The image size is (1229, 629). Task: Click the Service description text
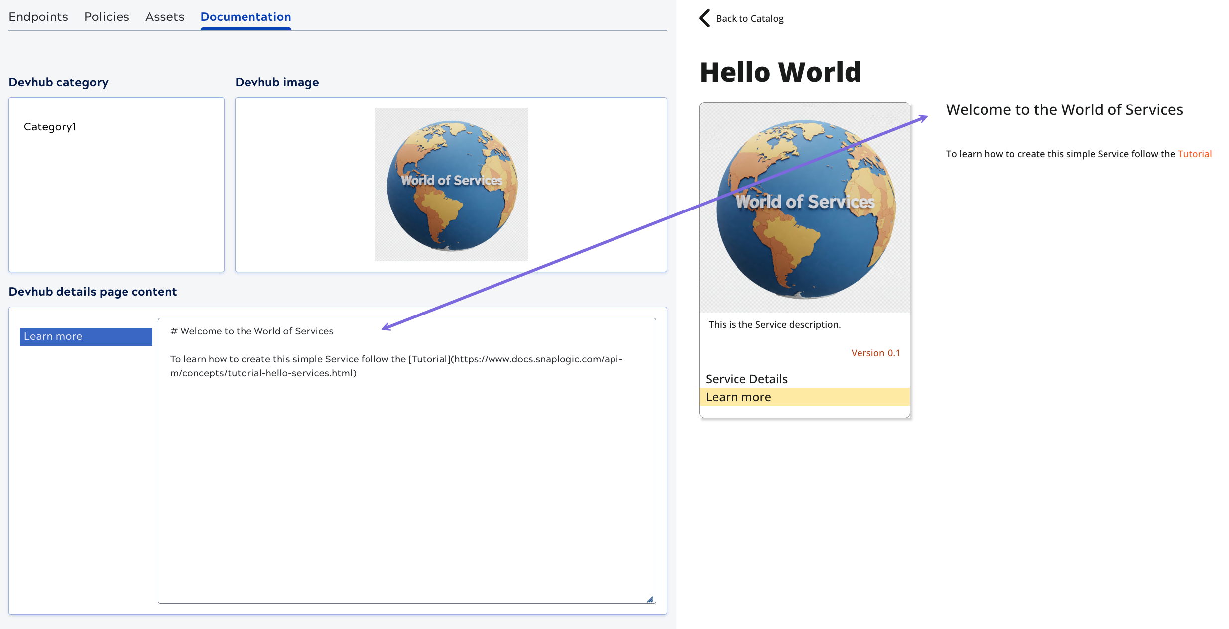(x=774, y=325)
